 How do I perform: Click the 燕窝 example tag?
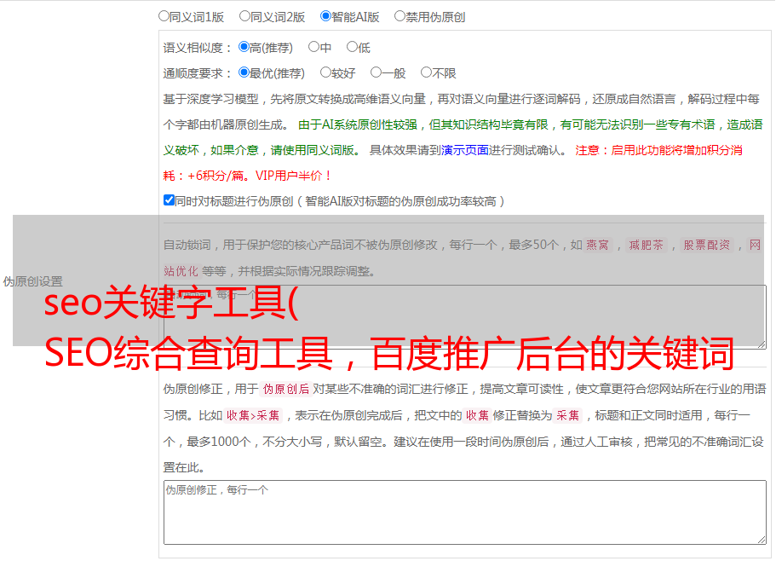(x=598, y=245)
